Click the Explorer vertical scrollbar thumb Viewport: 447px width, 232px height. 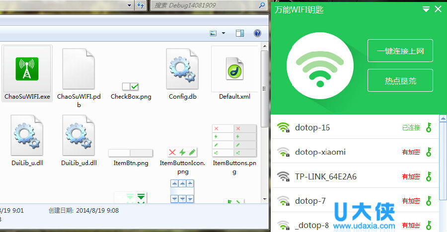point(265,89)
